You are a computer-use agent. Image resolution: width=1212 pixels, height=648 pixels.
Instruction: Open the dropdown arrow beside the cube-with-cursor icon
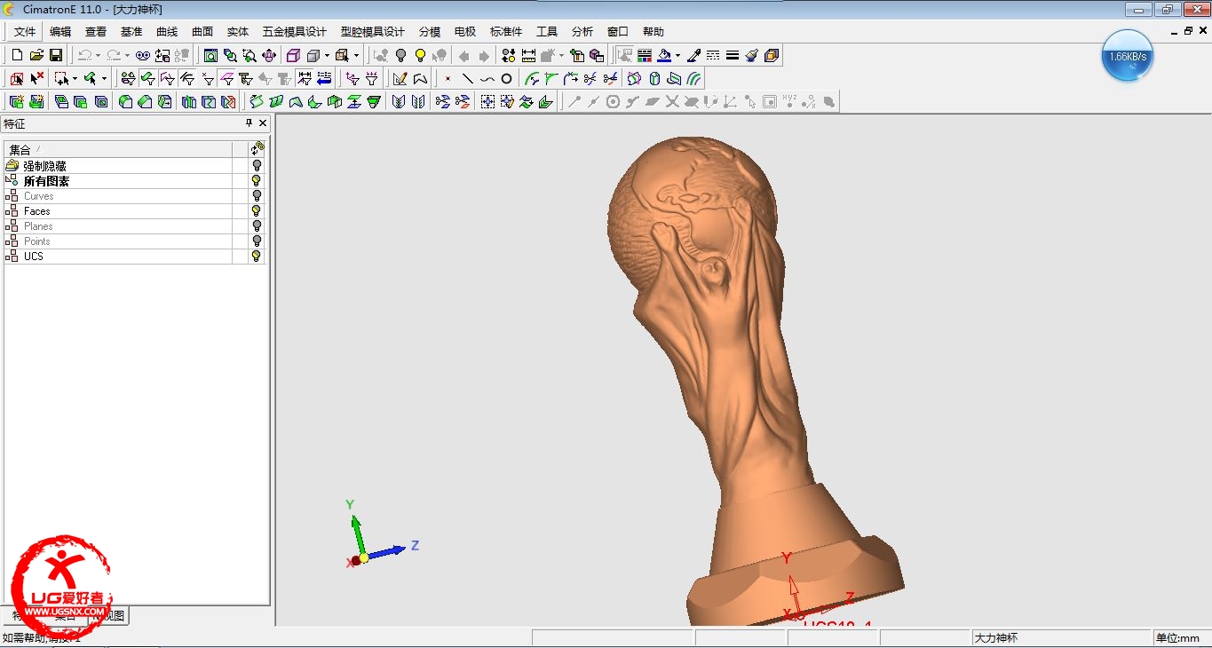click(x=357, y=55)
